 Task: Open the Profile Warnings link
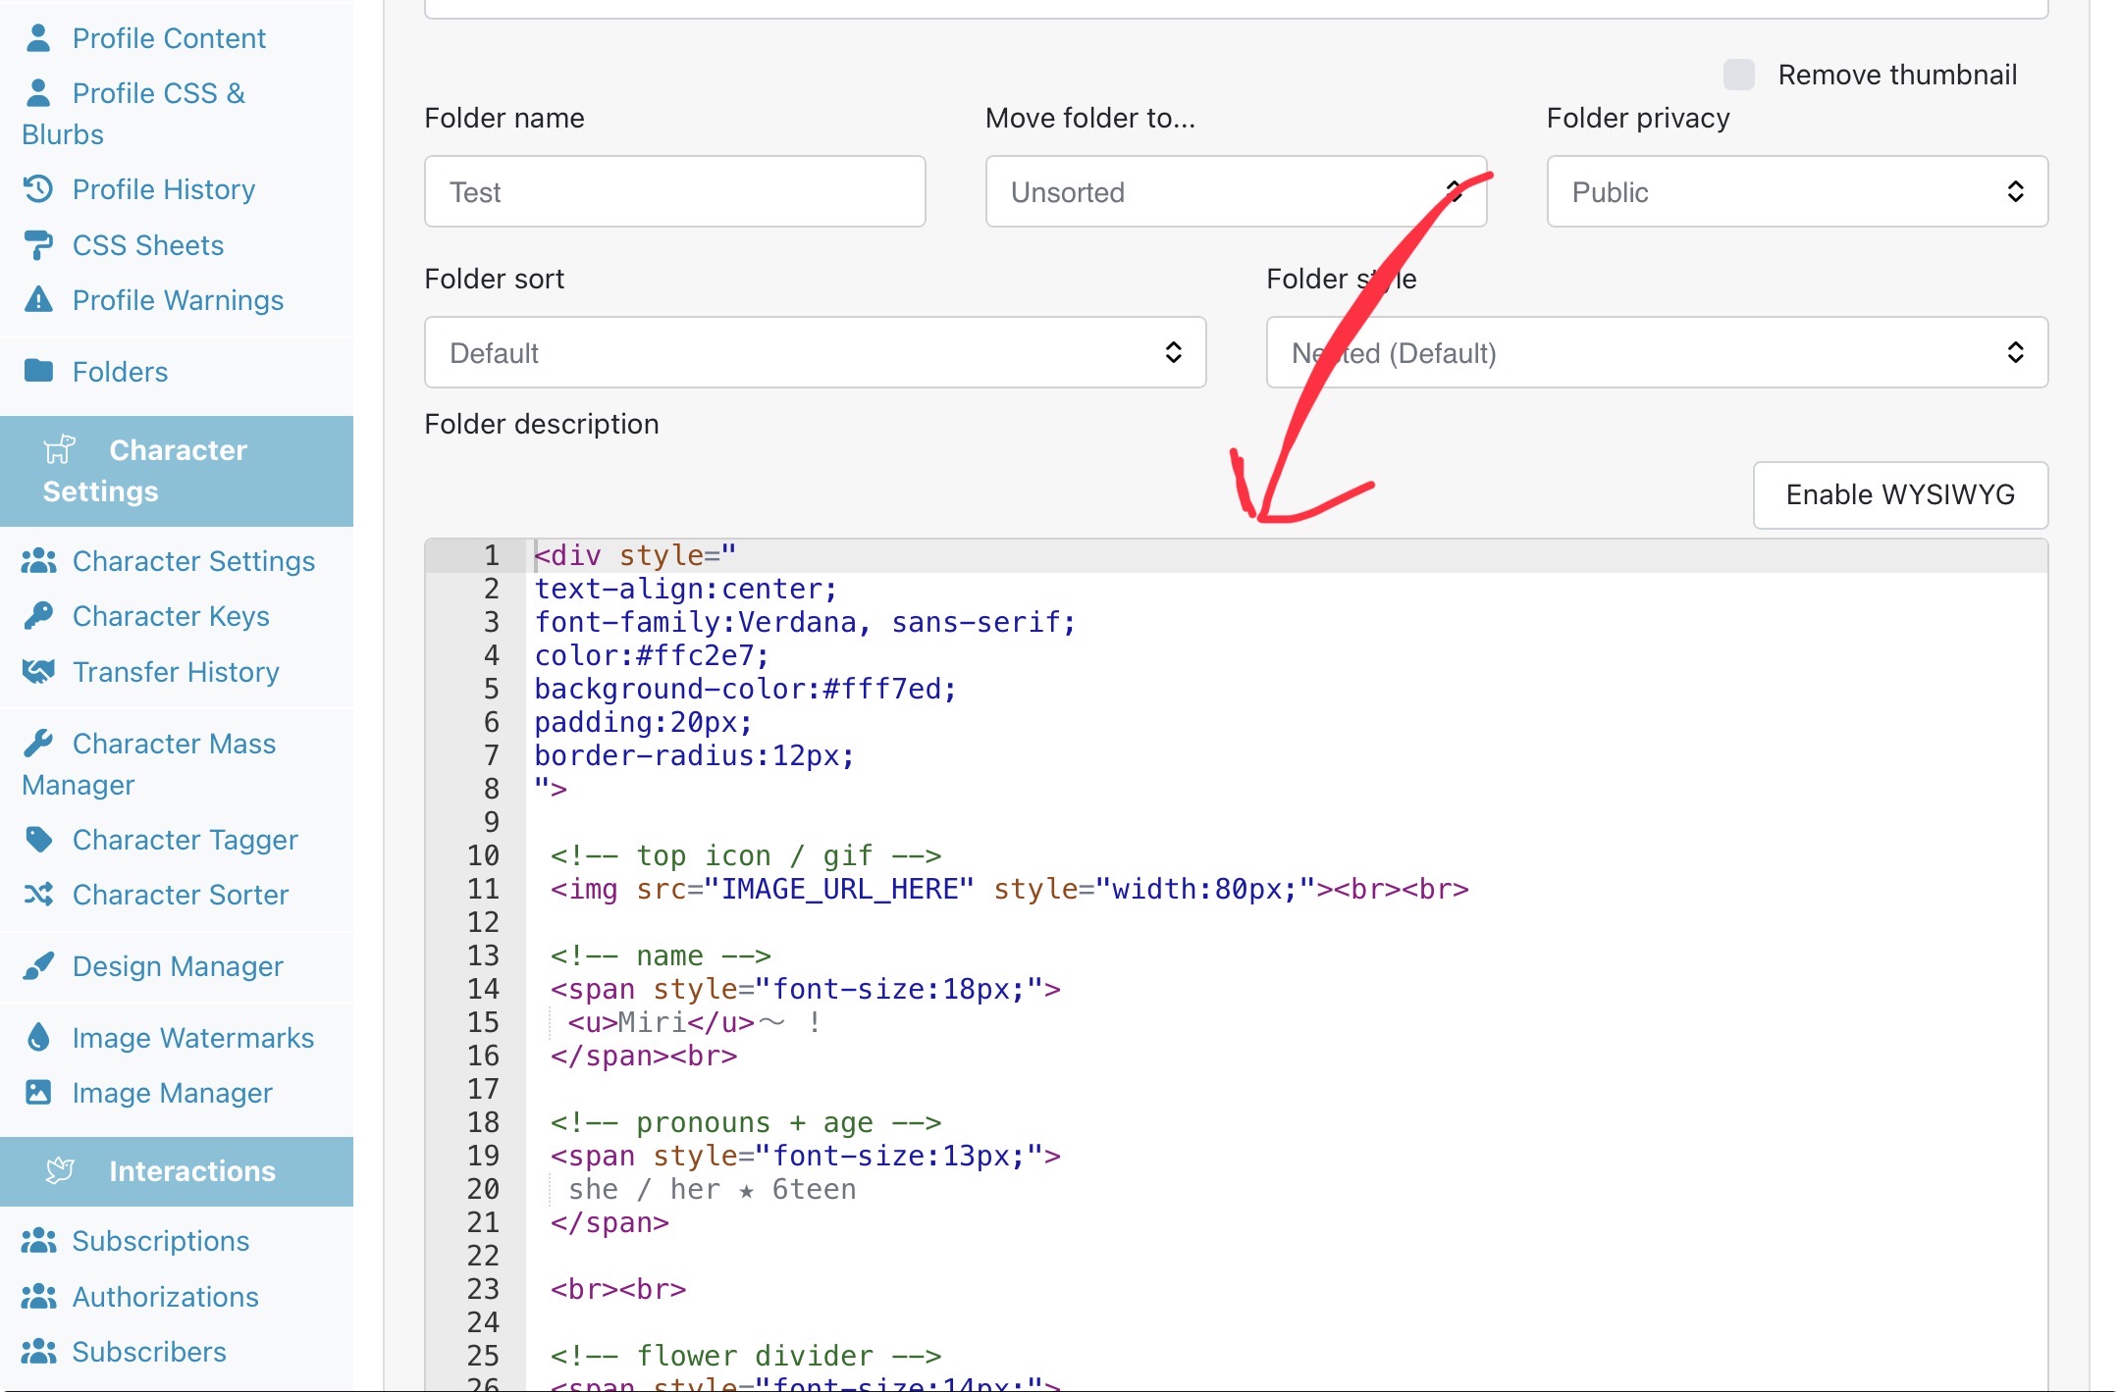pyautogui.click(x=178, y=300)
